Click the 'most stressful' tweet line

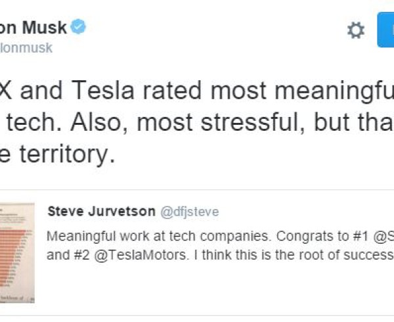pyautogui.click(x=197, y=123)
